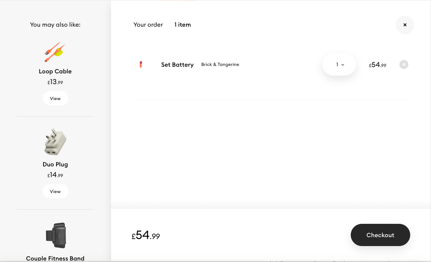Image resolution: width=431 pixels, height=262 pixels.
Task: Click the '1 item' order count
Action: tap(182, 25)
